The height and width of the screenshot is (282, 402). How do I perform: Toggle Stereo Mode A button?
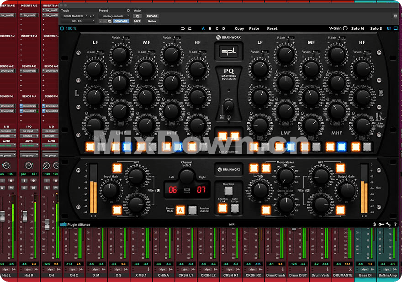tap(180, 210)
